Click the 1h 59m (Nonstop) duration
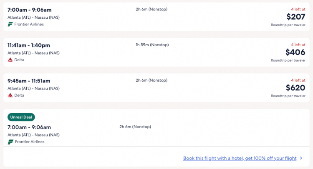The image size is (313, 169). (151, 45)
